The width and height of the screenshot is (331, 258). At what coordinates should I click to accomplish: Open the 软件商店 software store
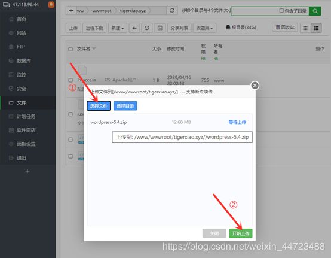tap(26, 130)
